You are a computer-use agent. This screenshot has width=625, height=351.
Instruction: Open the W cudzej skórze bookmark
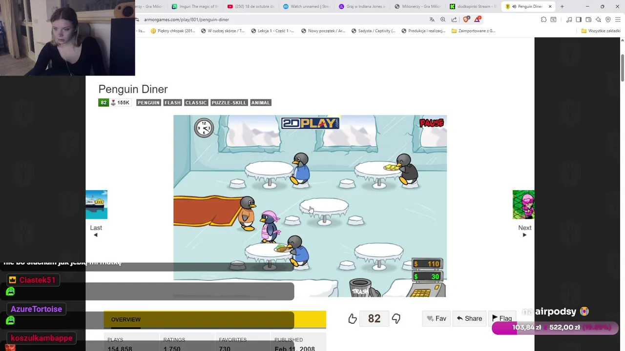coord(223,31)
